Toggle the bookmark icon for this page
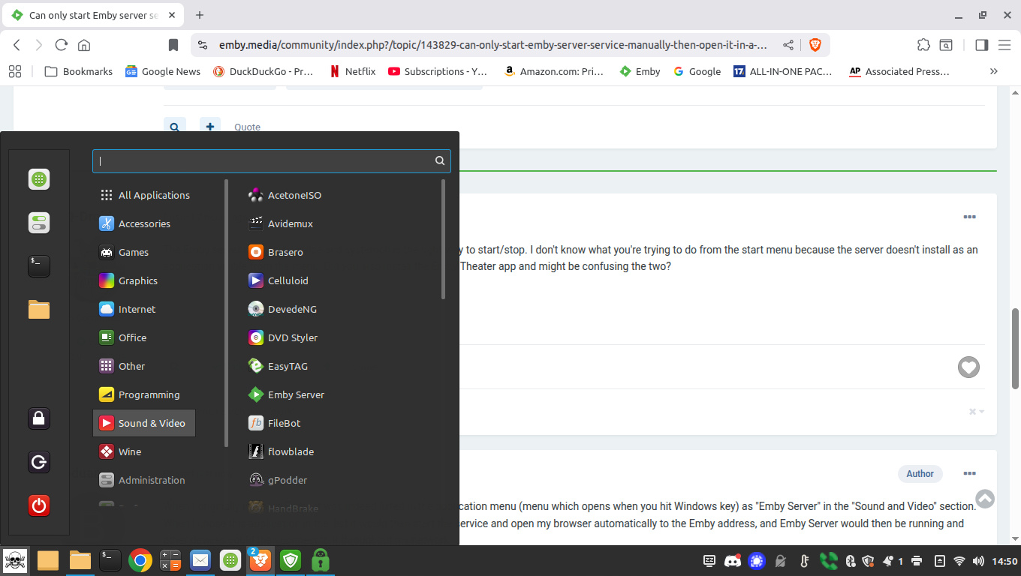The height and width of the screenshot is (576, 1021). pos(173,45)
